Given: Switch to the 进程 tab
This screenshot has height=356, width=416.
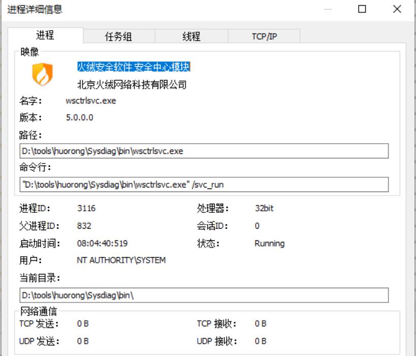Looking at the screenshot, I should (x=45, y=35).
